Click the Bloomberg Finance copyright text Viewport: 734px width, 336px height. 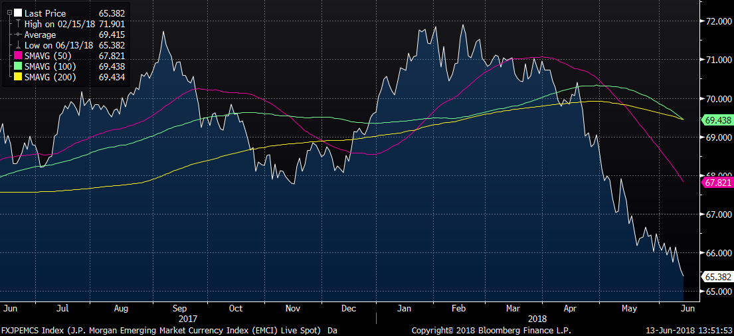tap(492, 331)
